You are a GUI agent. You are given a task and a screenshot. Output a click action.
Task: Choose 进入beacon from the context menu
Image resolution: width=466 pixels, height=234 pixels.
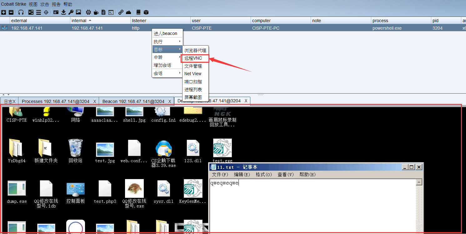click(x=167, y=33)
